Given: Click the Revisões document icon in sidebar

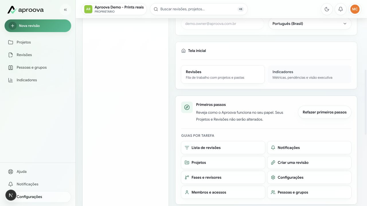Looking at the screenshot, I should [11, 55].
